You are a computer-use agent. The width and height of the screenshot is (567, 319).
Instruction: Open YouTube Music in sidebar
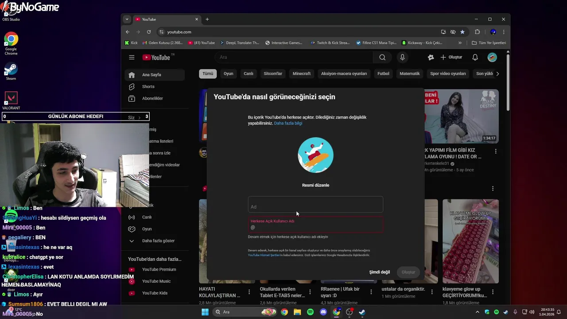coord(155,281)
